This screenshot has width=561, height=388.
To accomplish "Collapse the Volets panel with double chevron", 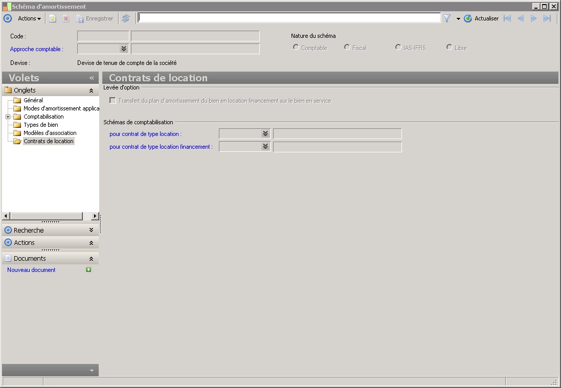I will coord(92,78).
